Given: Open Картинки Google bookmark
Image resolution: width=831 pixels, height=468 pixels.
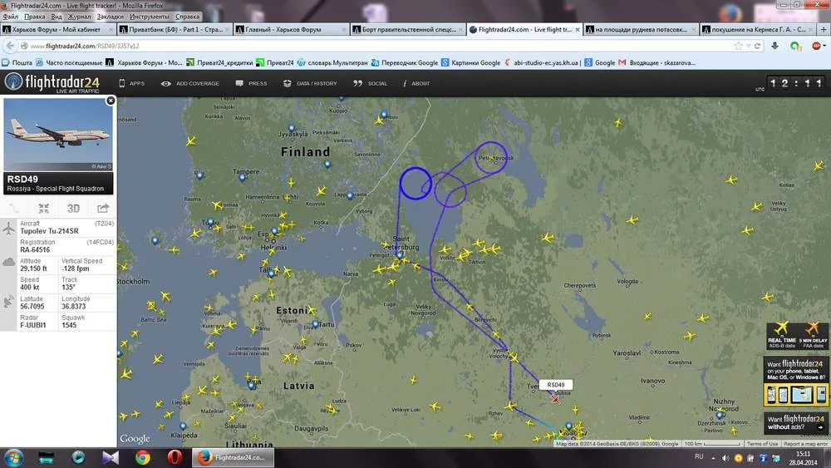Looking at the screenshot, I should [x=470, y=62].
